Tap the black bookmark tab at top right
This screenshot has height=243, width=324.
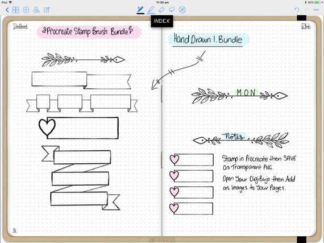point(301,18)
